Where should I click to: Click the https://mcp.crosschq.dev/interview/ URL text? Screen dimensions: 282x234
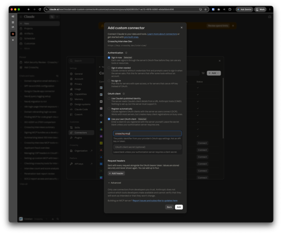tap(127, 45)
